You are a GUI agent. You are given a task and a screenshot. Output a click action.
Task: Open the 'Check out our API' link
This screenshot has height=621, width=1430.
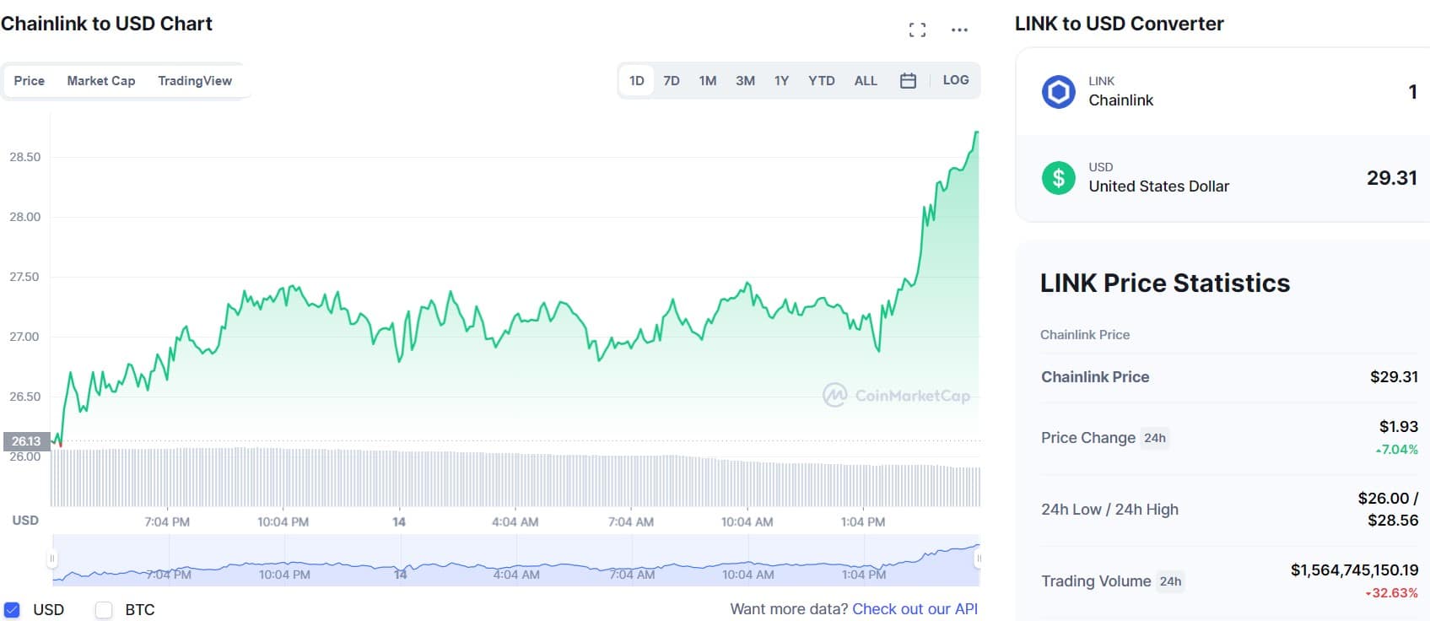click(915, 609)
